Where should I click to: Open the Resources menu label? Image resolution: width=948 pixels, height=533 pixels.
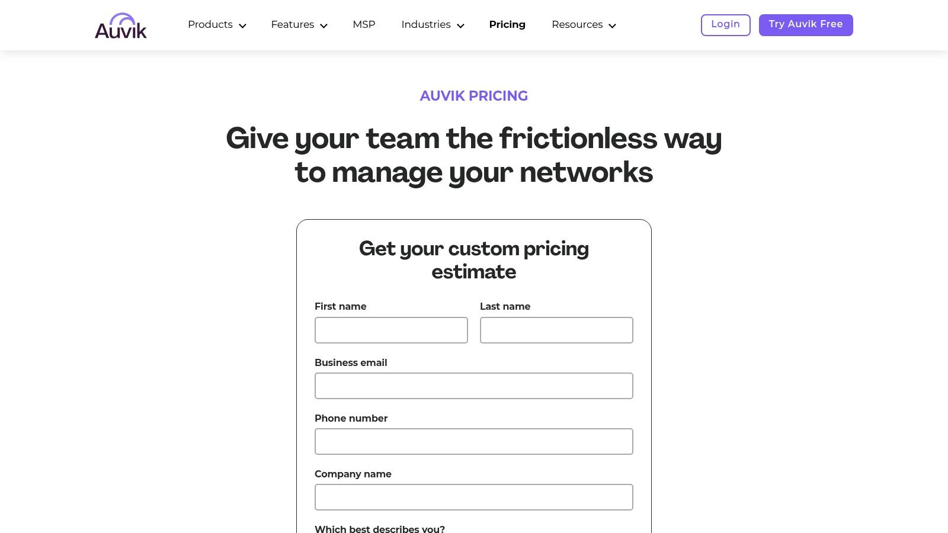(577, 25)
